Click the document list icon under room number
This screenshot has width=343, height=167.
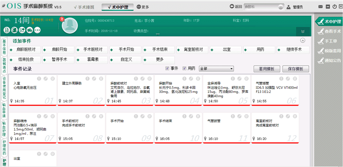click(x=7, y=30)
